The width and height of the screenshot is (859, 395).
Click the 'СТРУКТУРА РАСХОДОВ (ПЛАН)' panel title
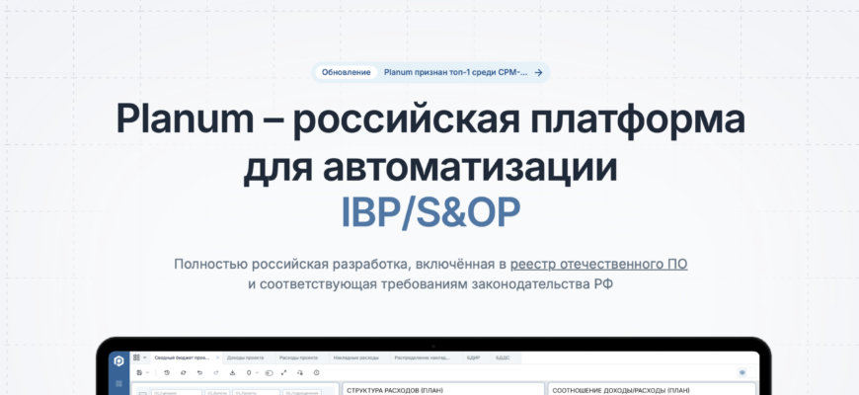(x=394, y=391)
